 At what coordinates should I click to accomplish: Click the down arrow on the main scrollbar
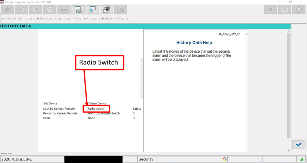pos(289,150)
